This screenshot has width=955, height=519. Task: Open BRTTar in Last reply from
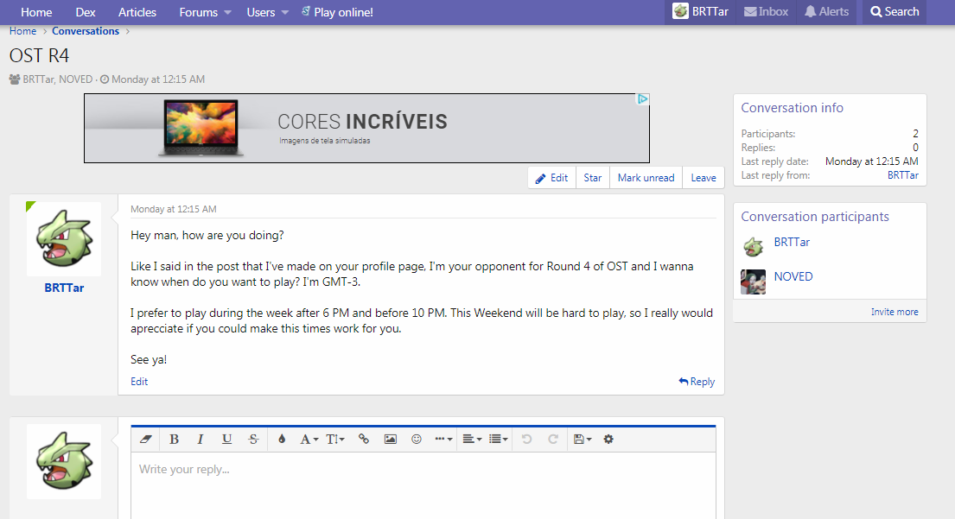(902, 175)
